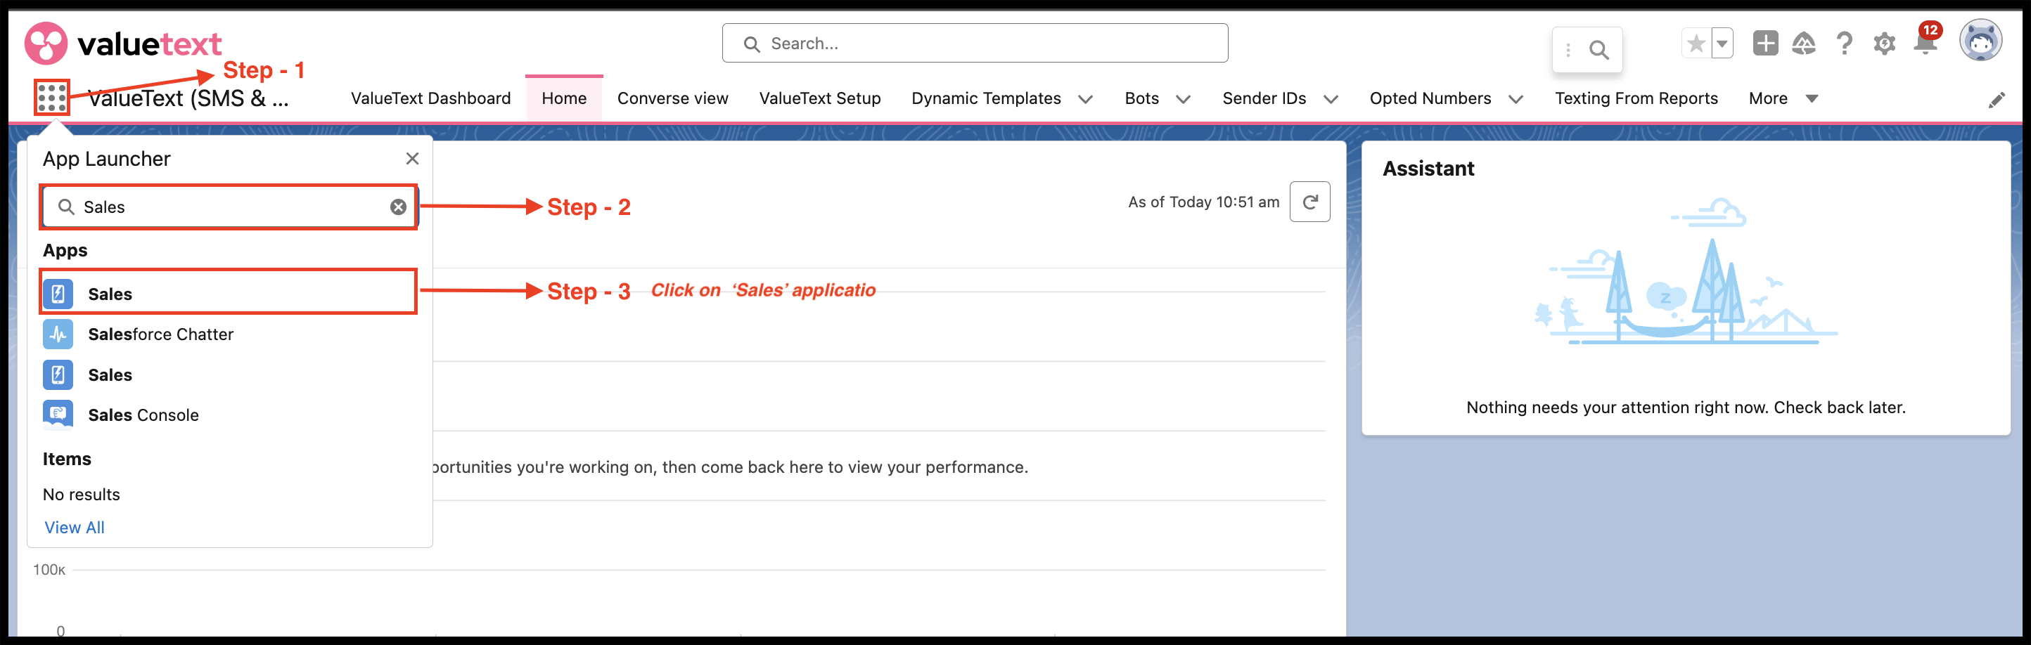Open the Trailhead guidance icon
The image size is (2031, 645).
1804,44
